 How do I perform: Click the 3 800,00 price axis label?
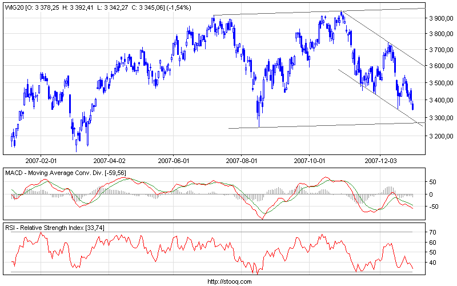click(441, 34)
